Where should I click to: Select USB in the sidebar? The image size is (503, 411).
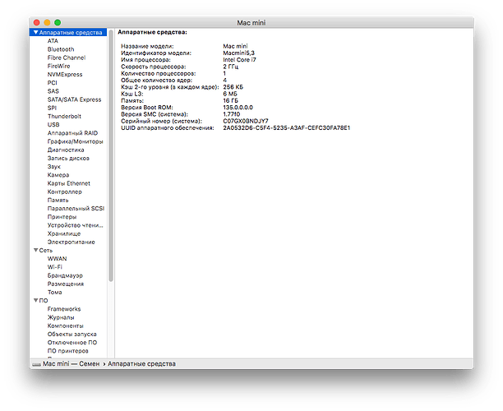53,124
